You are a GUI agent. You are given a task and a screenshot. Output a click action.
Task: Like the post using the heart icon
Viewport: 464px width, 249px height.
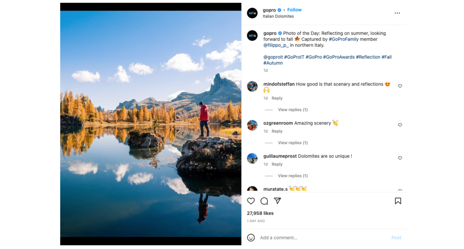coord(251,201)
